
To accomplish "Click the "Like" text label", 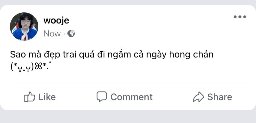I will [x=47, y=97].
